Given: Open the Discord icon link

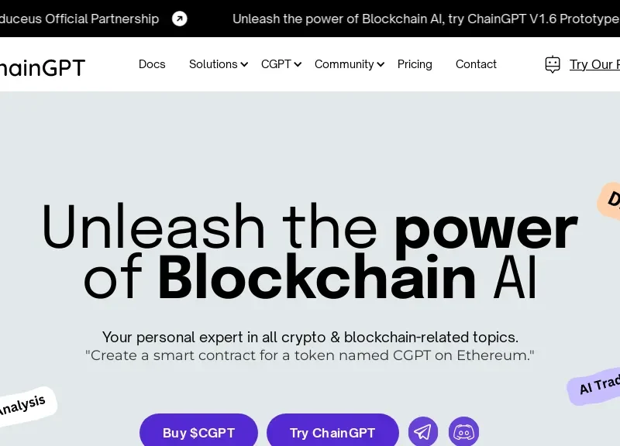Looking at the screenshot, I should pos(463,432).
